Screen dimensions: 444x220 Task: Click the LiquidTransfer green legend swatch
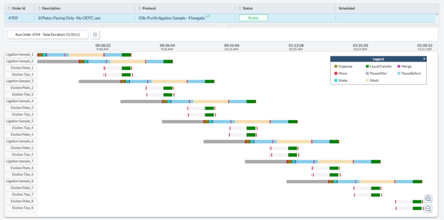click(x=367, y=66)
